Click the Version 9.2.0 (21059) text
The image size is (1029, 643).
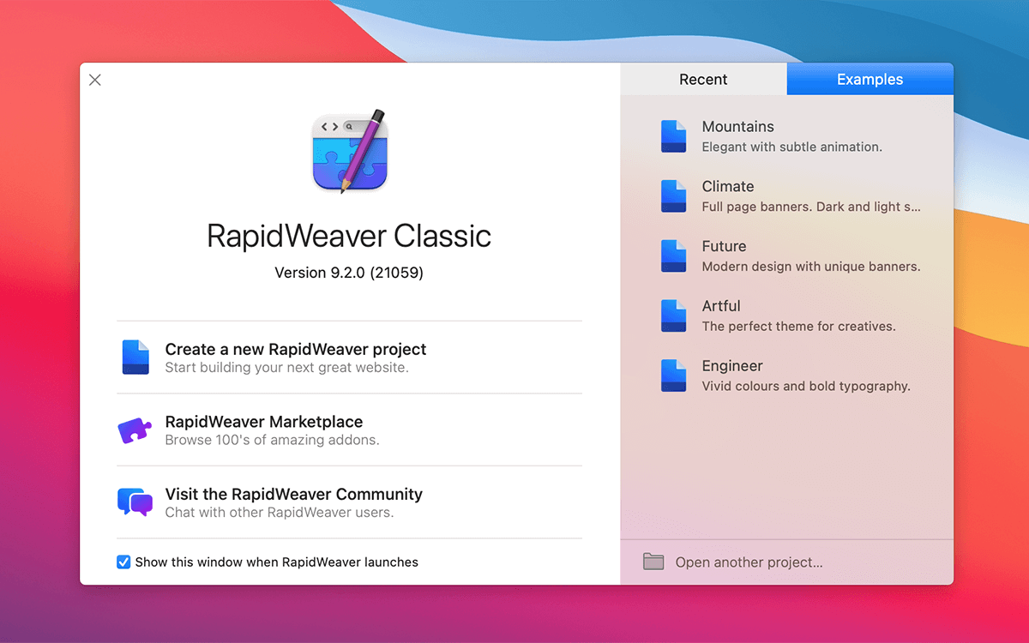349,273
